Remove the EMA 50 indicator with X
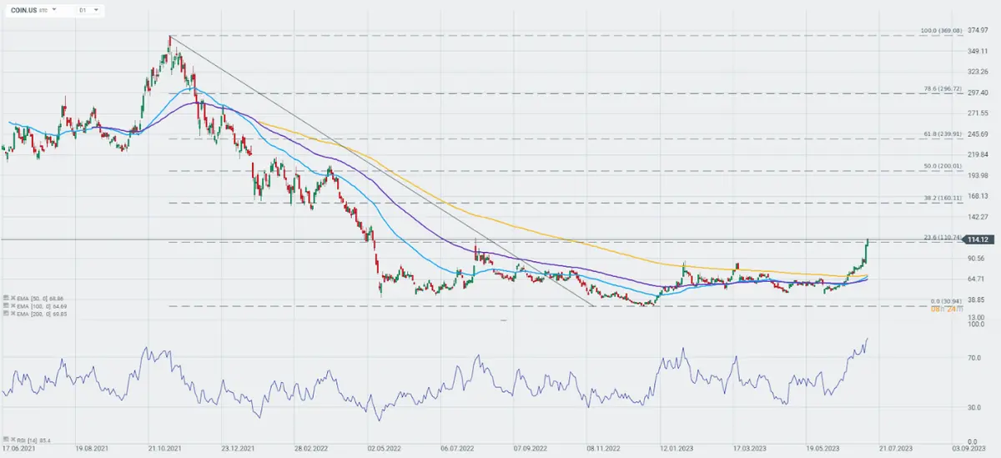This screenshot has height=458, width=1001. tap(12, 297)
